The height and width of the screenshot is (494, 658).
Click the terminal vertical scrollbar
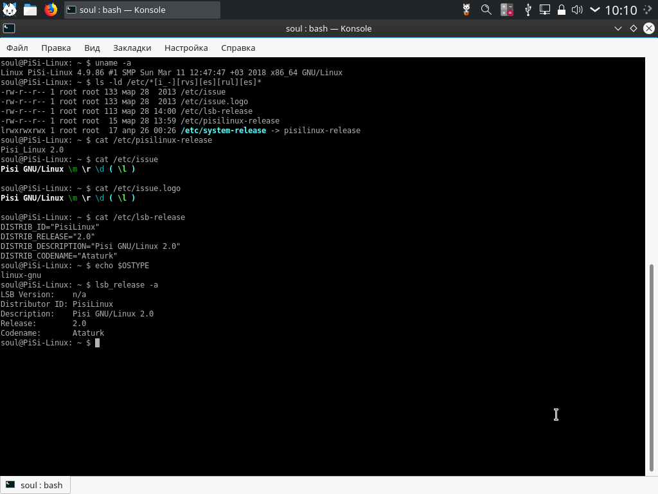pos(652,367)
